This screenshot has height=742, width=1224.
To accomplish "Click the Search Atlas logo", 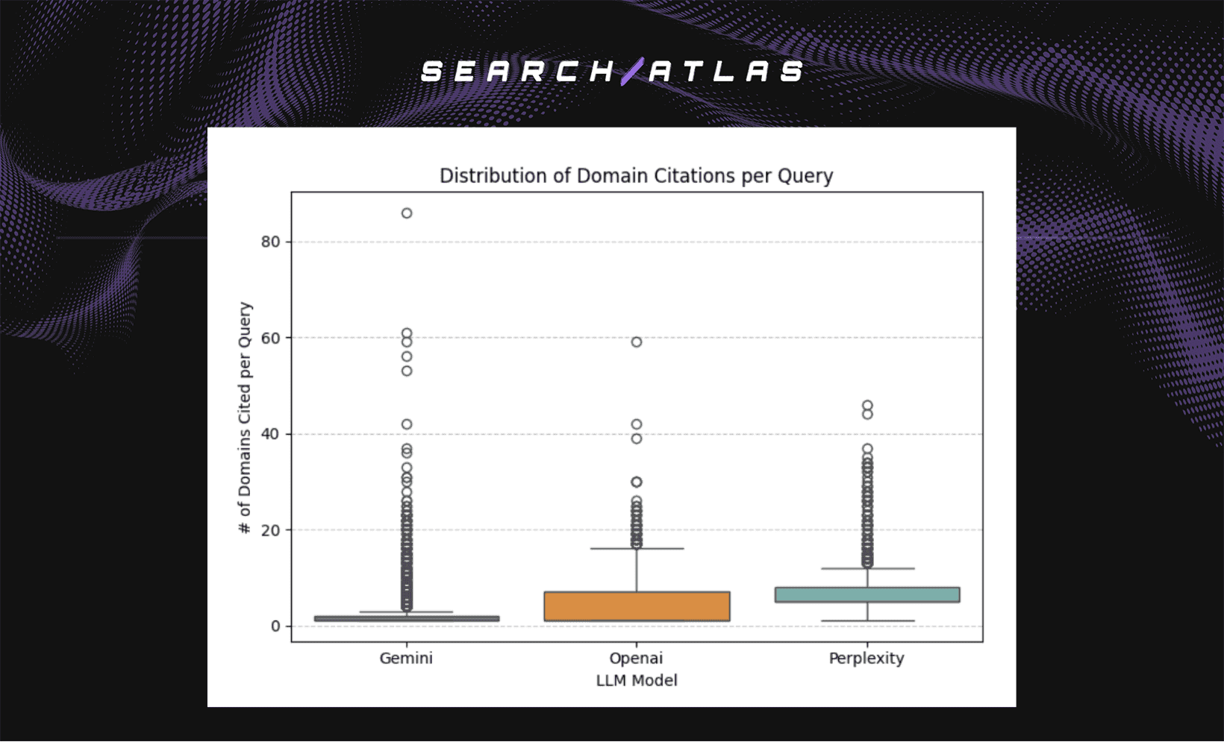I will pos(611,72).
